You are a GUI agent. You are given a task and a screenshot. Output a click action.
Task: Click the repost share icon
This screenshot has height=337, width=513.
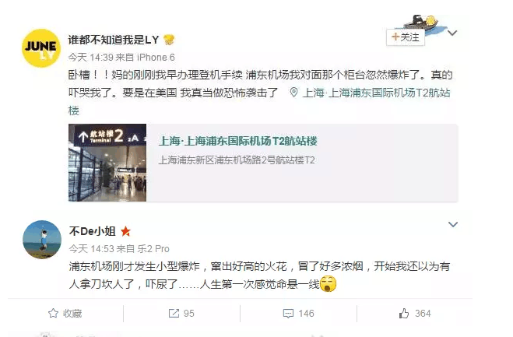click(174, 314)
